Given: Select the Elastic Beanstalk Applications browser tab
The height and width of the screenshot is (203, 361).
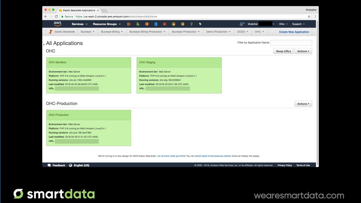Looking at the screenshot, I should tap(79, 10).
